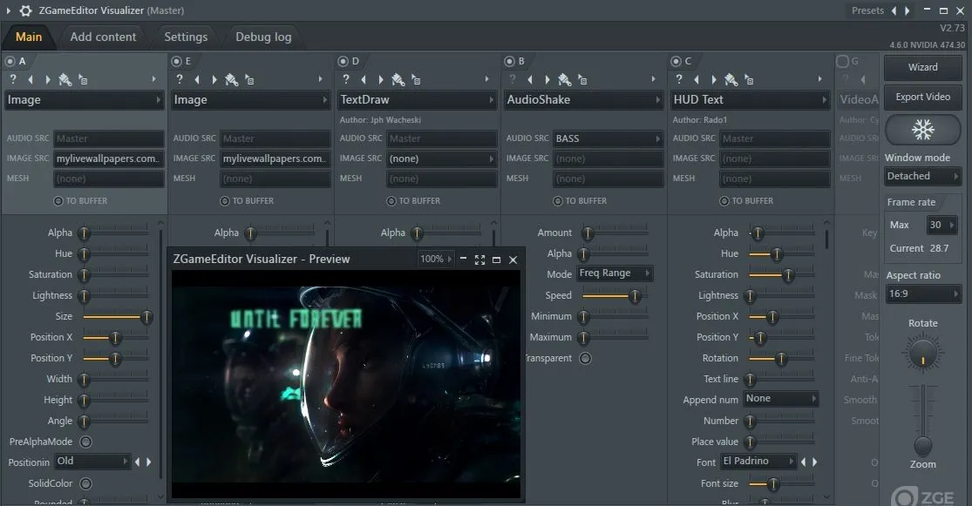Toggle TO BUFFER for layer B
The height and width of the screenshot is (506, 972).
tap(557, 200)
